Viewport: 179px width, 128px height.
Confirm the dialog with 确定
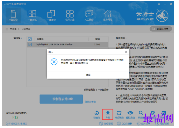coord(88,75)
